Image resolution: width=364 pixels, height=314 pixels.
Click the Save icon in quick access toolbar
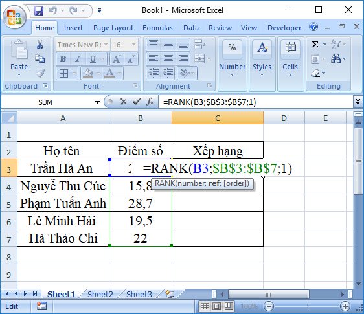click(39, 10)
